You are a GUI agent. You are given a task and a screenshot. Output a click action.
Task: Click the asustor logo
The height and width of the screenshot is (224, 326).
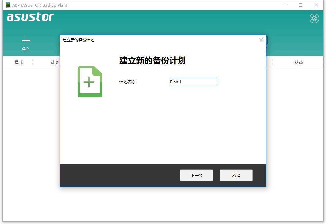30,17
